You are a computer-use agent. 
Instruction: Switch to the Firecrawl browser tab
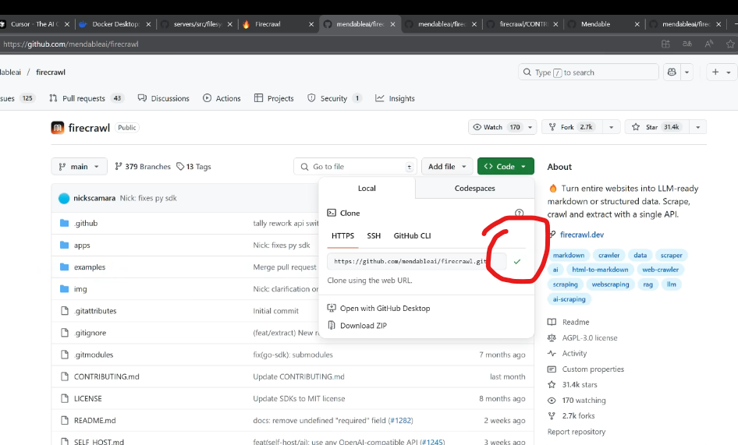coord(278,24)
